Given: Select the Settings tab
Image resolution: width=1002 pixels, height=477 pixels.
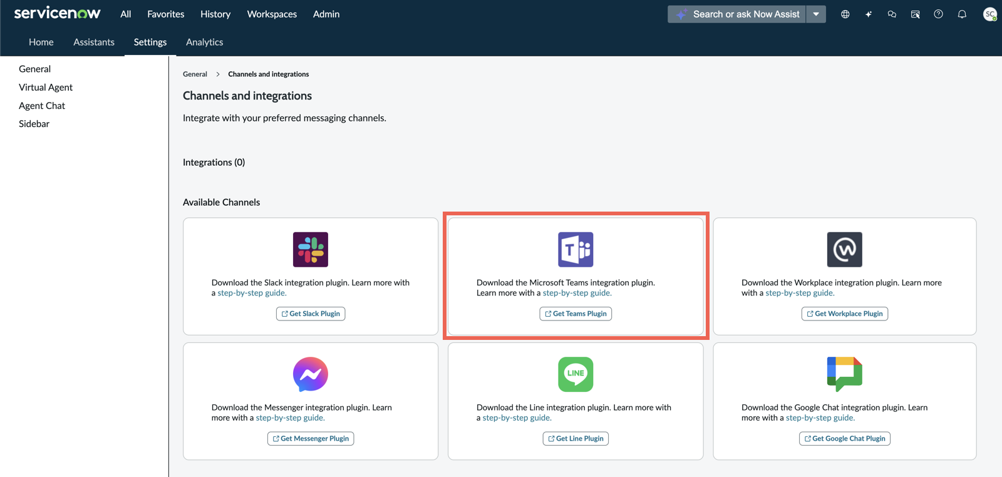Looking at the screenshot, I should tap(150, 42).
